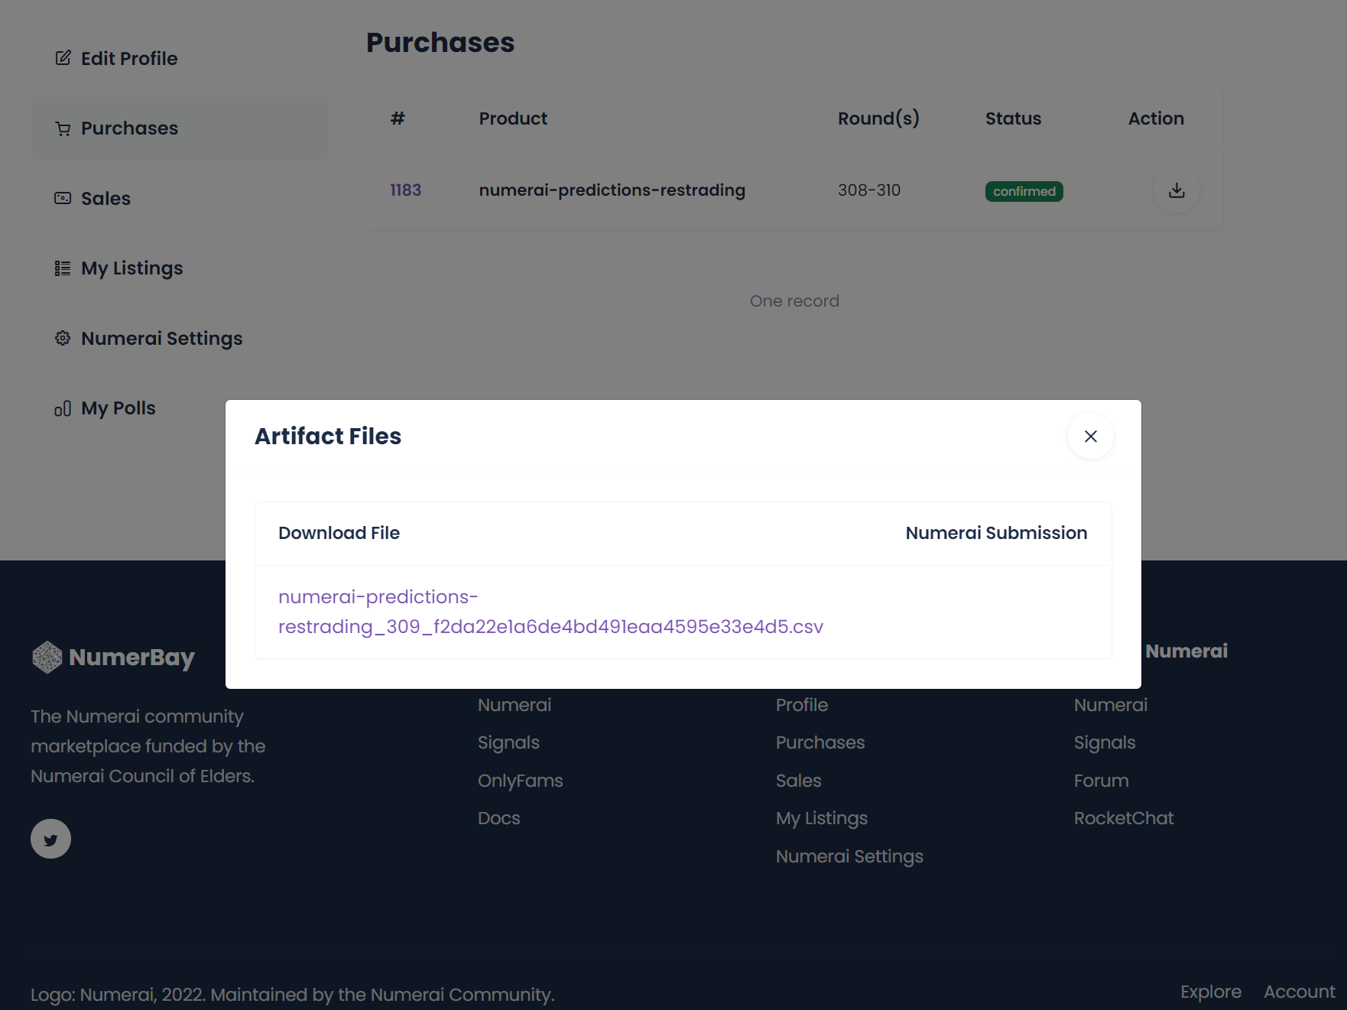
Task: Open Numerai under footer explore column
Action: point(514,705)
